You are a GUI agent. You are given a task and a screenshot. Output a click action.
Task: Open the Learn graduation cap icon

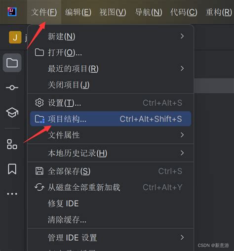click(x=12, y=113)
